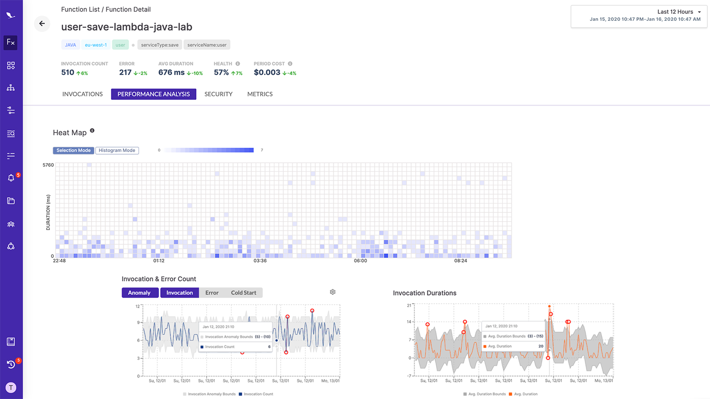Open the user avatar T icon
The width and height of the screenshot is (710, 399).
11,387
